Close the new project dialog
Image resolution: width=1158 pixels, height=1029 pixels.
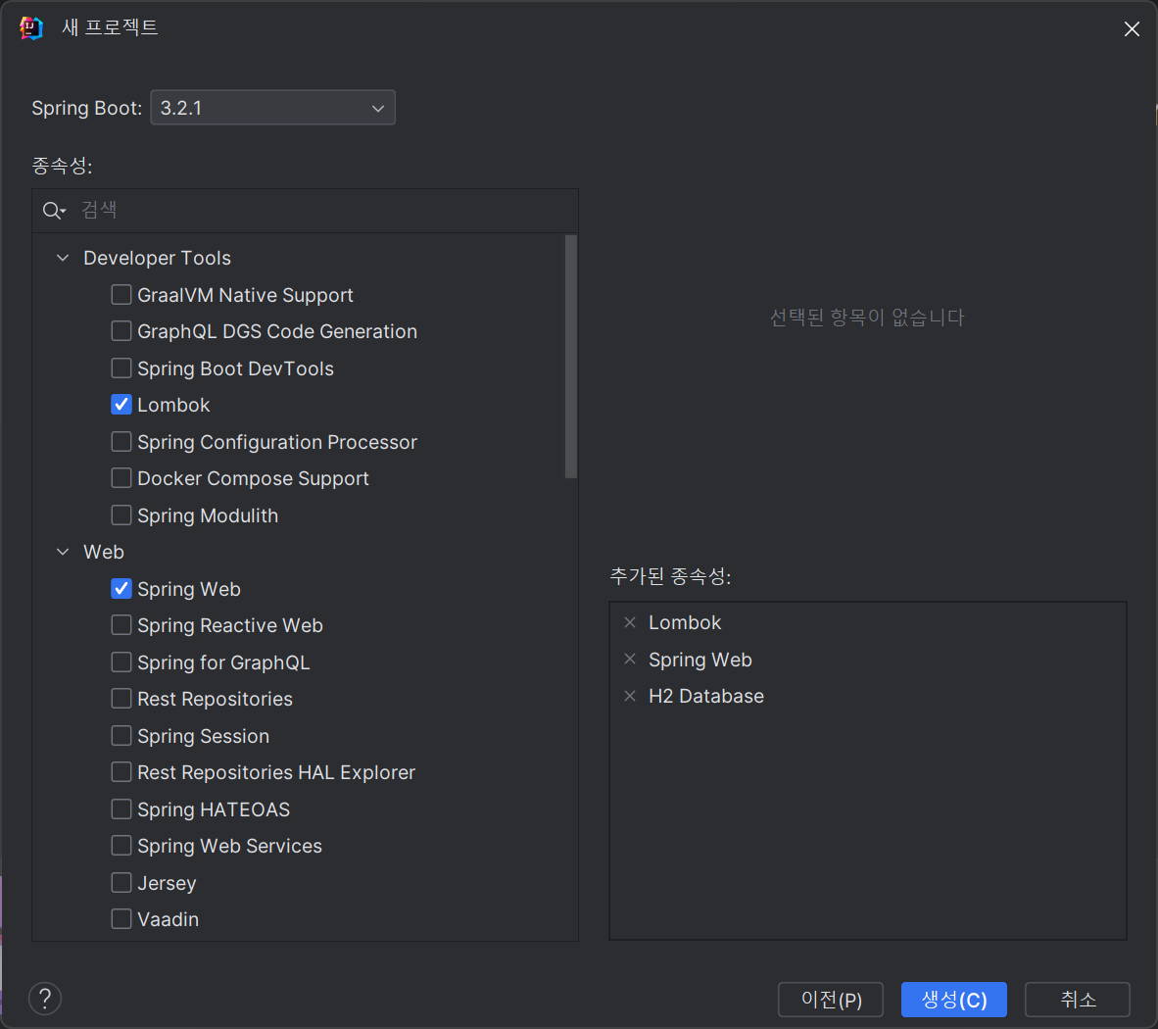(x=1132, y=28)
